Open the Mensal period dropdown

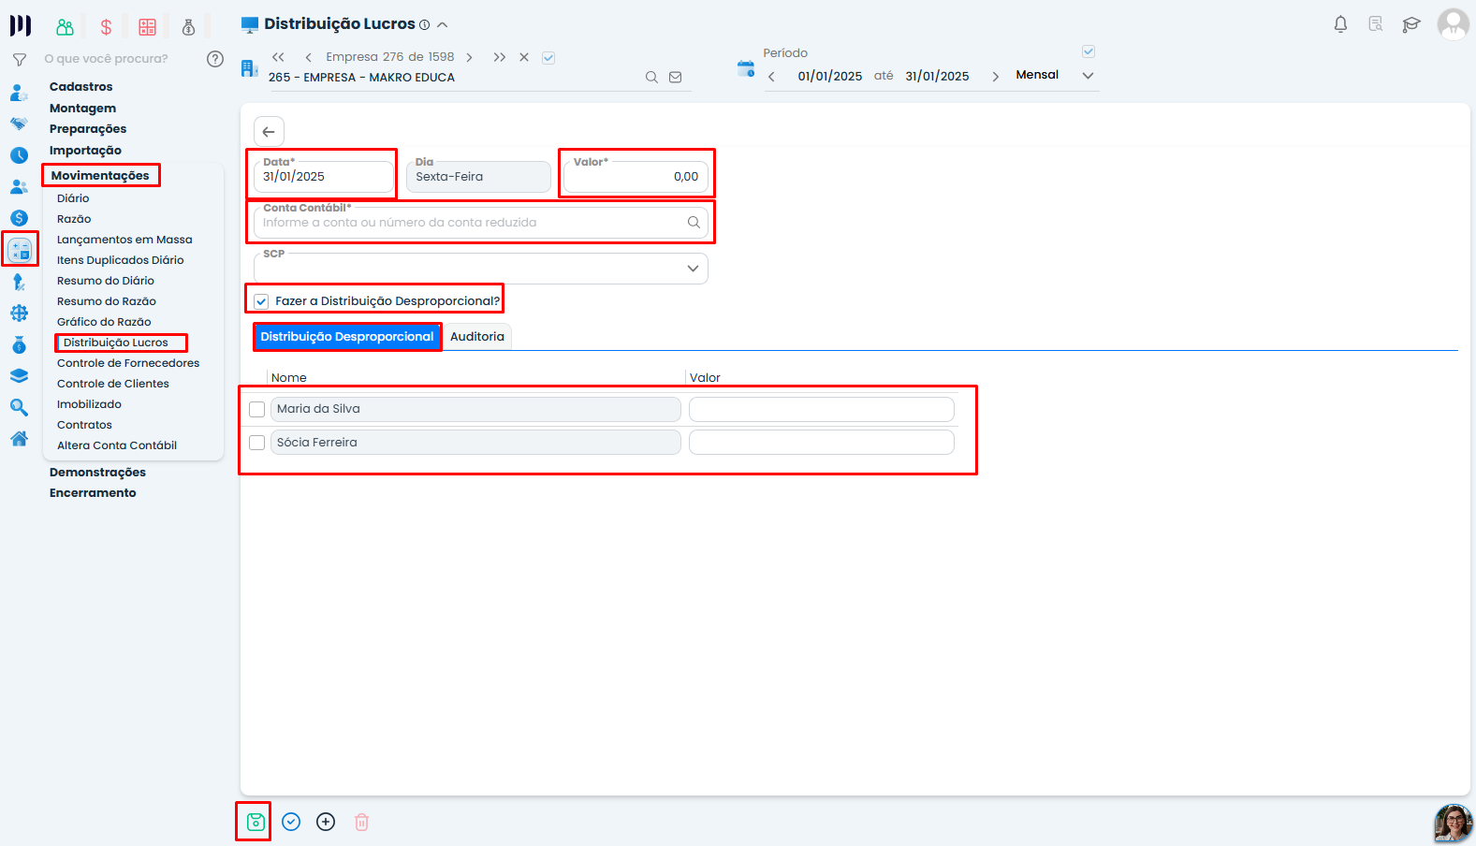tap(1088, 76)
